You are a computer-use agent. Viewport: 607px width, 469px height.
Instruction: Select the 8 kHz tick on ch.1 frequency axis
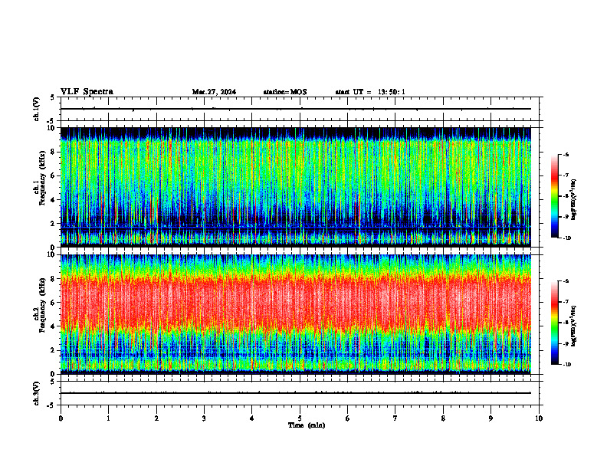(53, 152)
